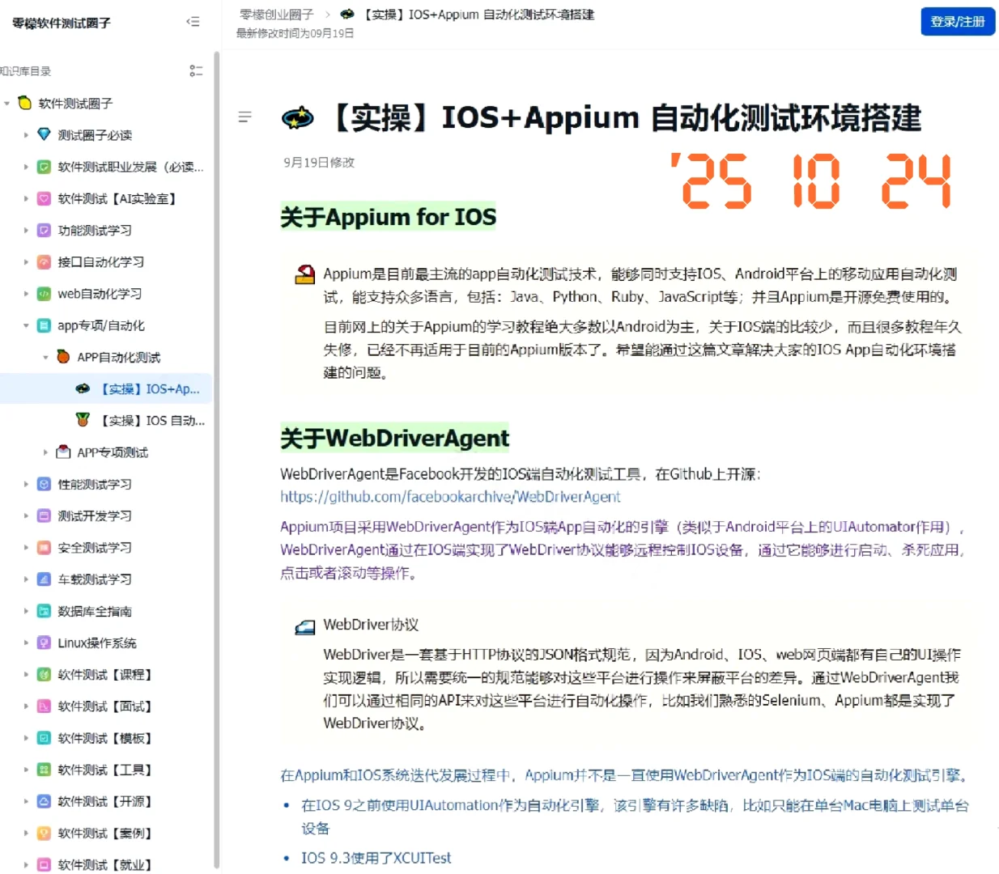Expand the 软件测试【AI实验室】 node

[26, 198]
